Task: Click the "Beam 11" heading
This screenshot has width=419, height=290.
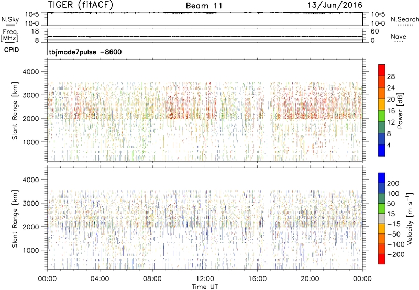Action: coord(204,6)
